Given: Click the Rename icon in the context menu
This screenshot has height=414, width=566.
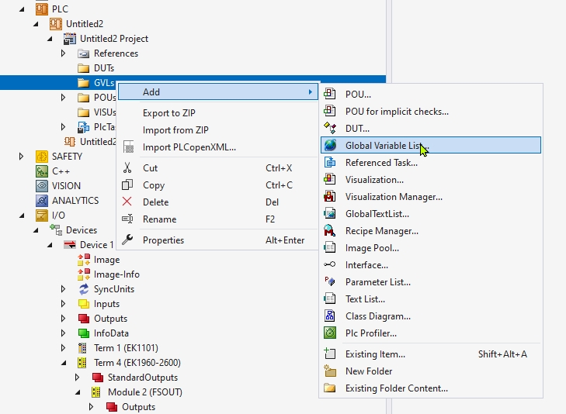Looking at the screenshot, I should click(127, 219).
